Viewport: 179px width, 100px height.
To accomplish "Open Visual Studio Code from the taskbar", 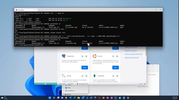I will click(87, 98).
